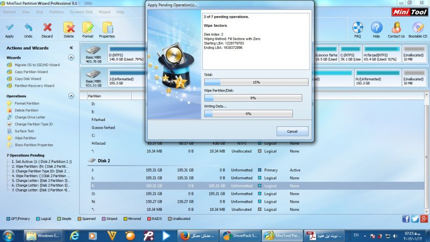Select Show Partition Properties operation
Screen dimensions: 430x242
(34, 145)
